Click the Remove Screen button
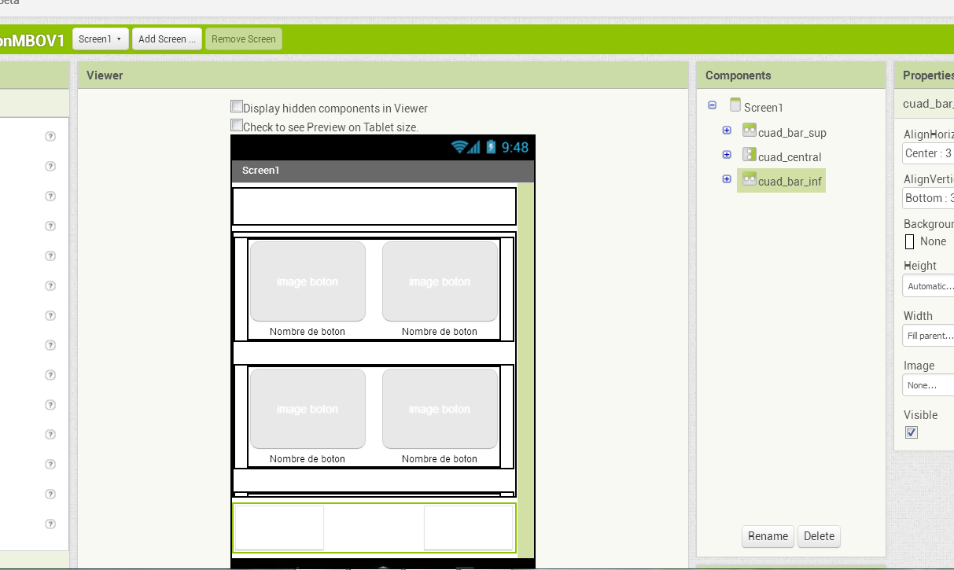Image resolution: width=954 pixels, height=570 pixels. tap(244, 38)
